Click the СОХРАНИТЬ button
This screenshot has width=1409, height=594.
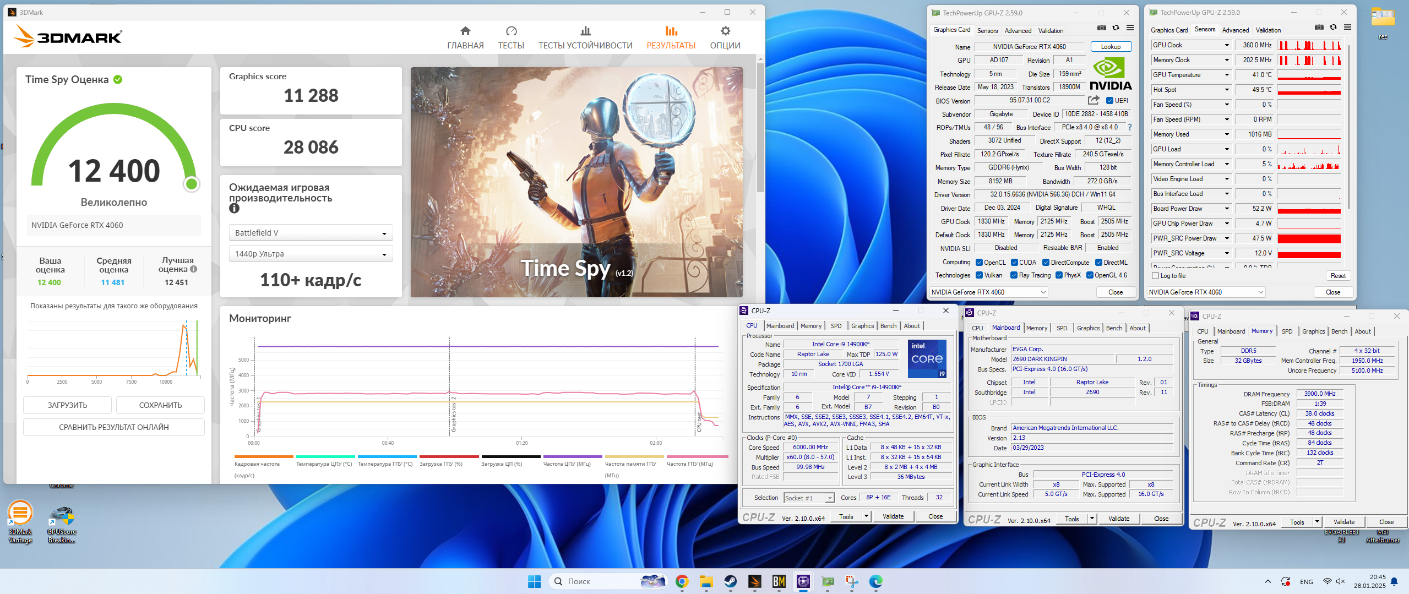[x=160, y=405]
